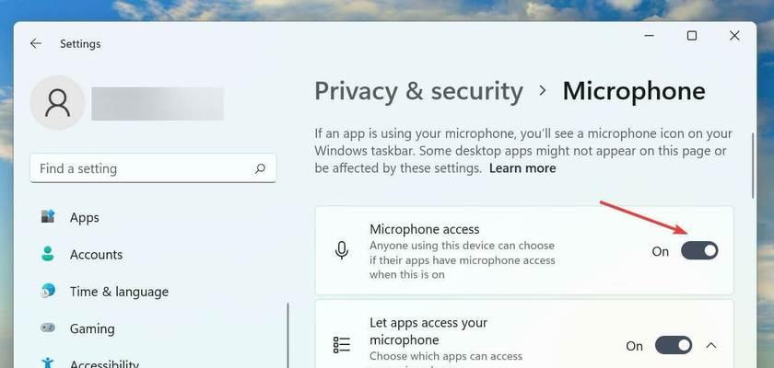Viewport: 774px width, 368px height.
Task: Open the Learn more link
Action: [522, 168]
